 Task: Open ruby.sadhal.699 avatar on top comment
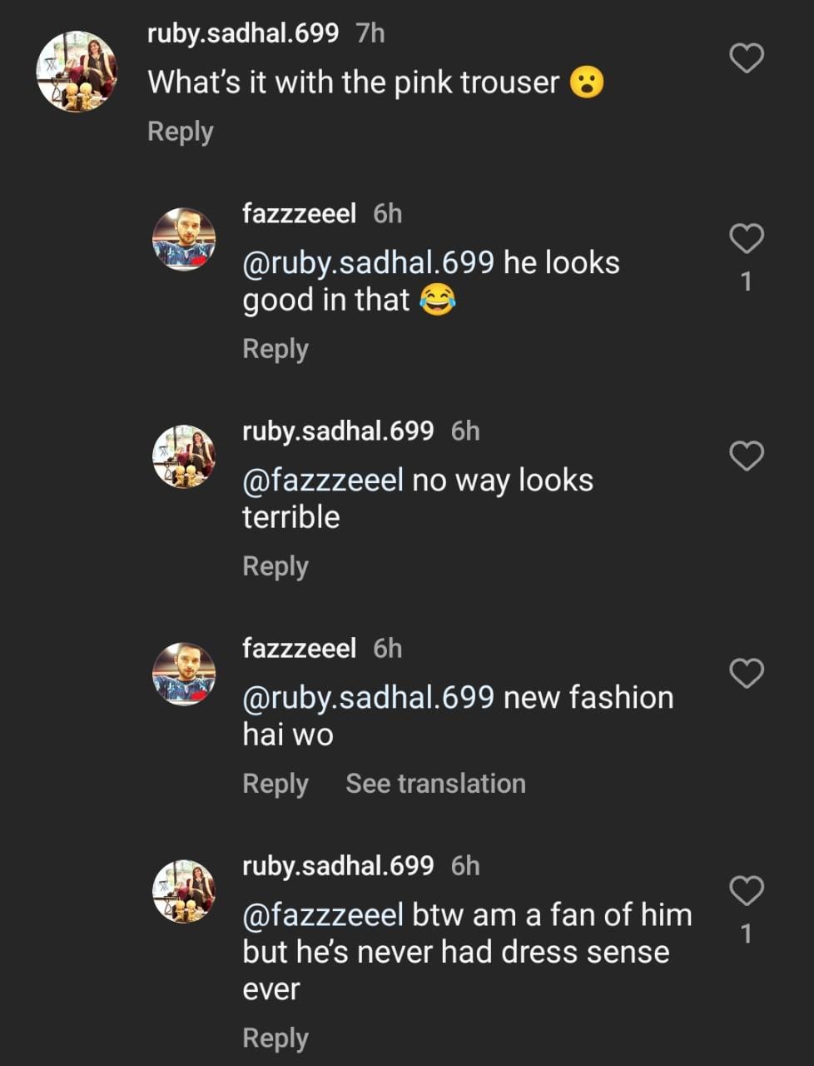(77, 72)
